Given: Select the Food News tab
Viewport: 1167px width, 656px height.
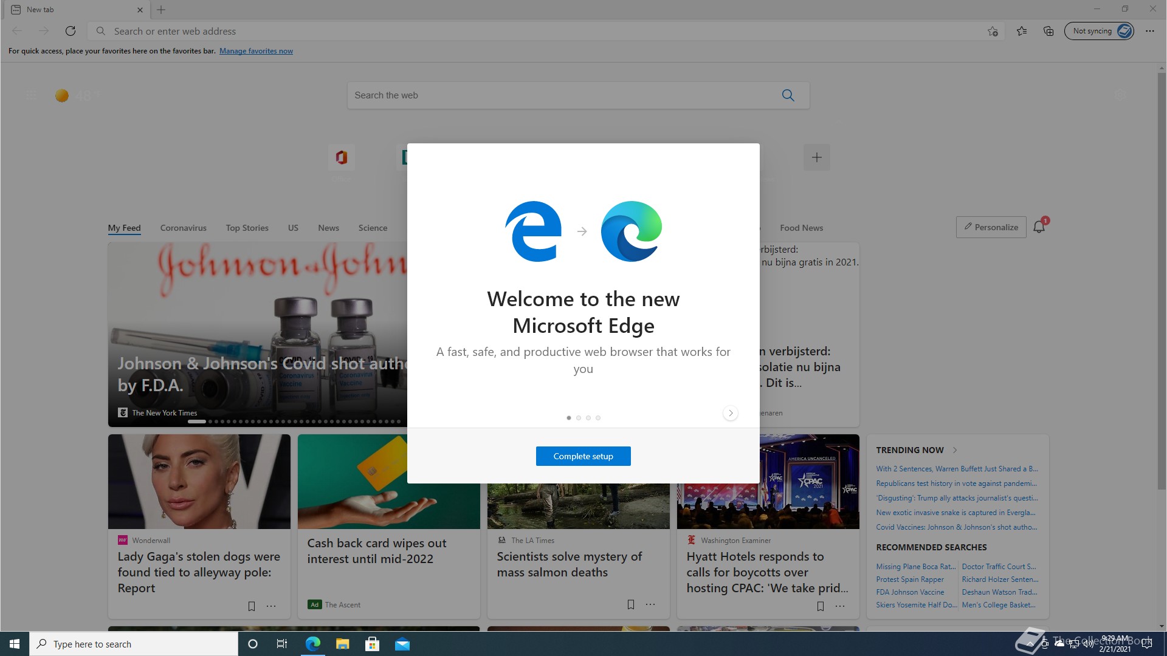Looking at the screenshot, I should click(x=801, y=228).
